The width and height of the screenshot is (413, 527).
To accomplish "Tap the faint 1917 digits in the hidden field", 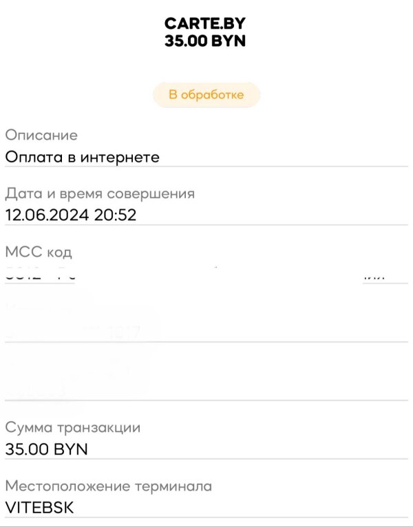I will [x=124, y=334].
